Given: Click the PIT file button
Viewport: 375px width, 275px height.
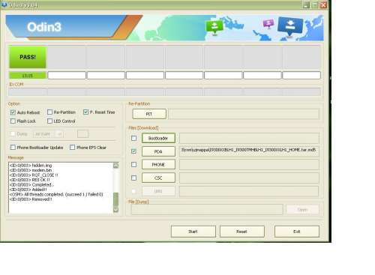Looking at the screenshot, I should pyautogui.click(x=149, y=114).
